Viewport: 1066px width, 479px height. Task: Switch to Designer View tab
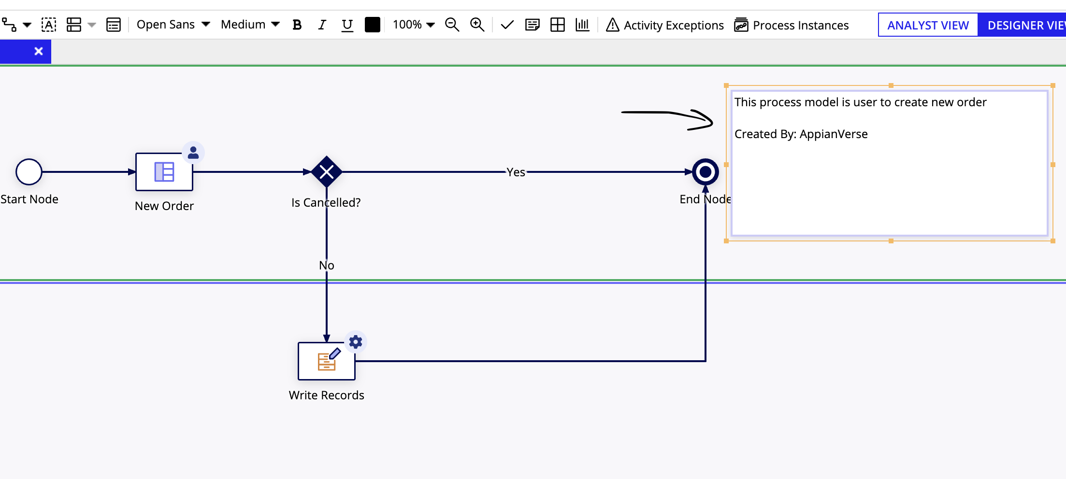click(1022, 25)
